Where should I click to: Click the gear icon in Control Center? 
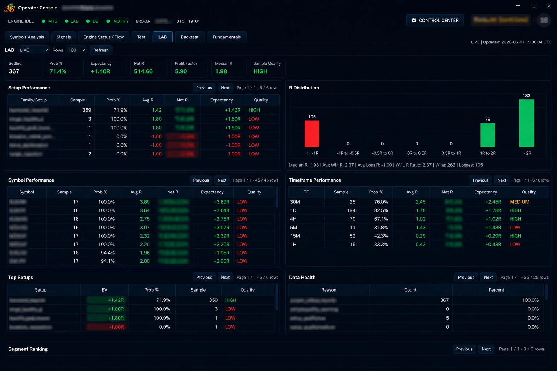click(x=414, y=21)
